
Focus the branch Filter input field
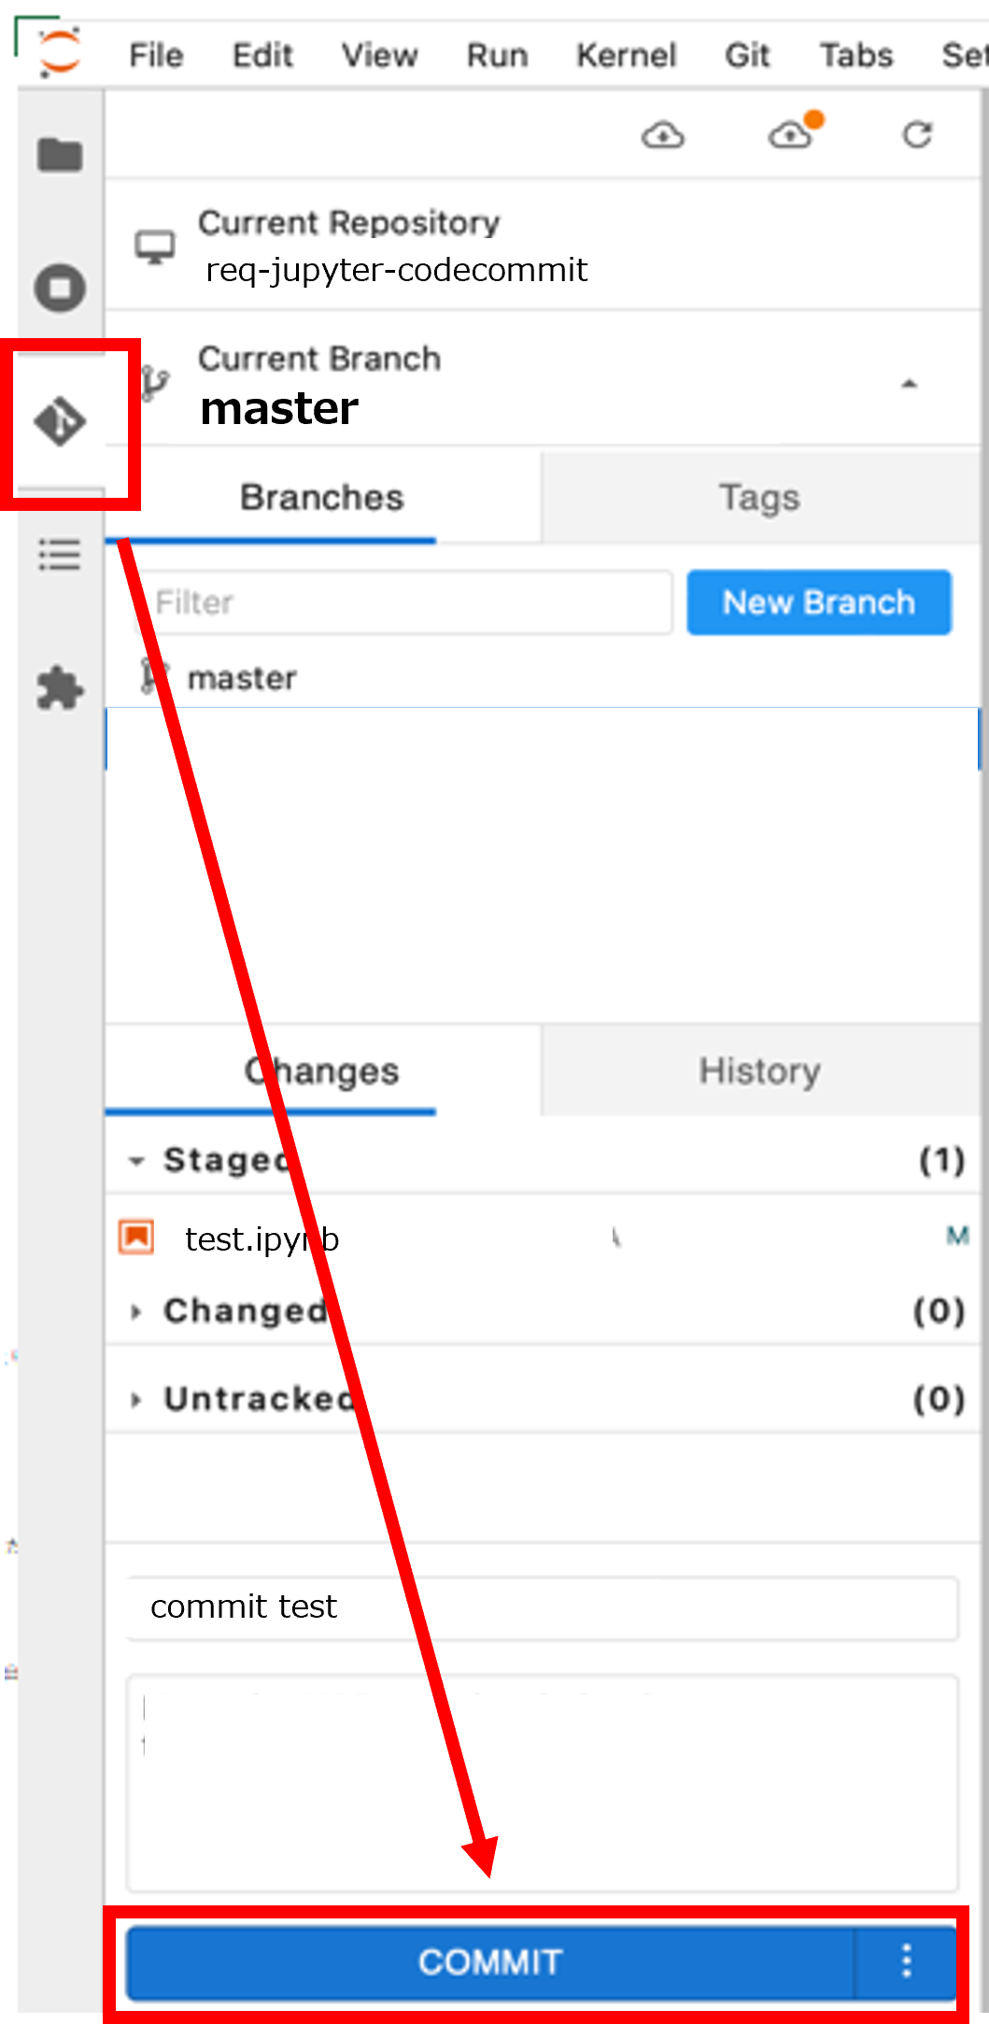(x=404, y=602)
